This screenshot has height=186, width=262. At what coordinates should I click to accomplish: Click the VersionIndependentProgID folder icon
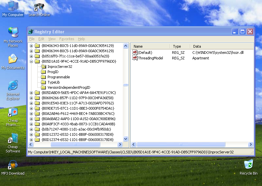click(x=44, y=87)
